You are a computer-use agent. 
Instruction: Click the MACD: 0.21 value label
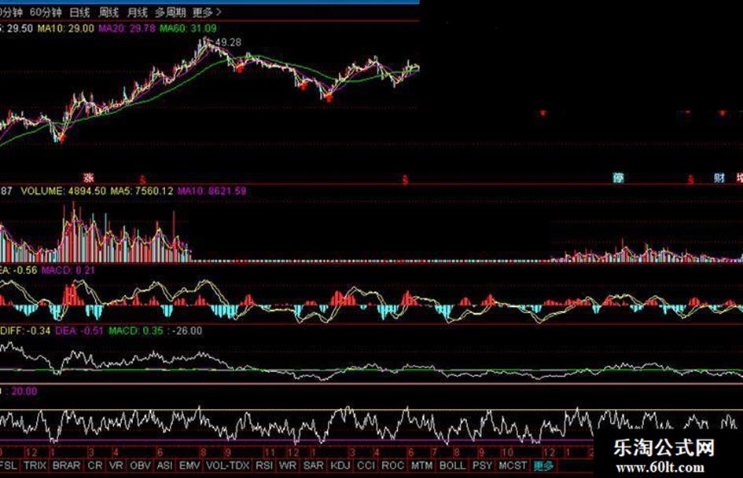[x=68, y=270]
